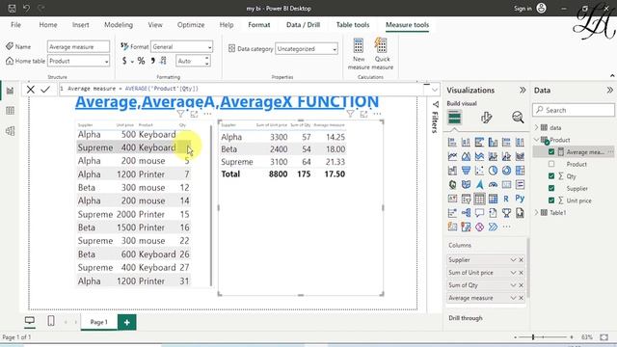
Task: Open Model view from left sidebar
Action: tap(11, 131)
